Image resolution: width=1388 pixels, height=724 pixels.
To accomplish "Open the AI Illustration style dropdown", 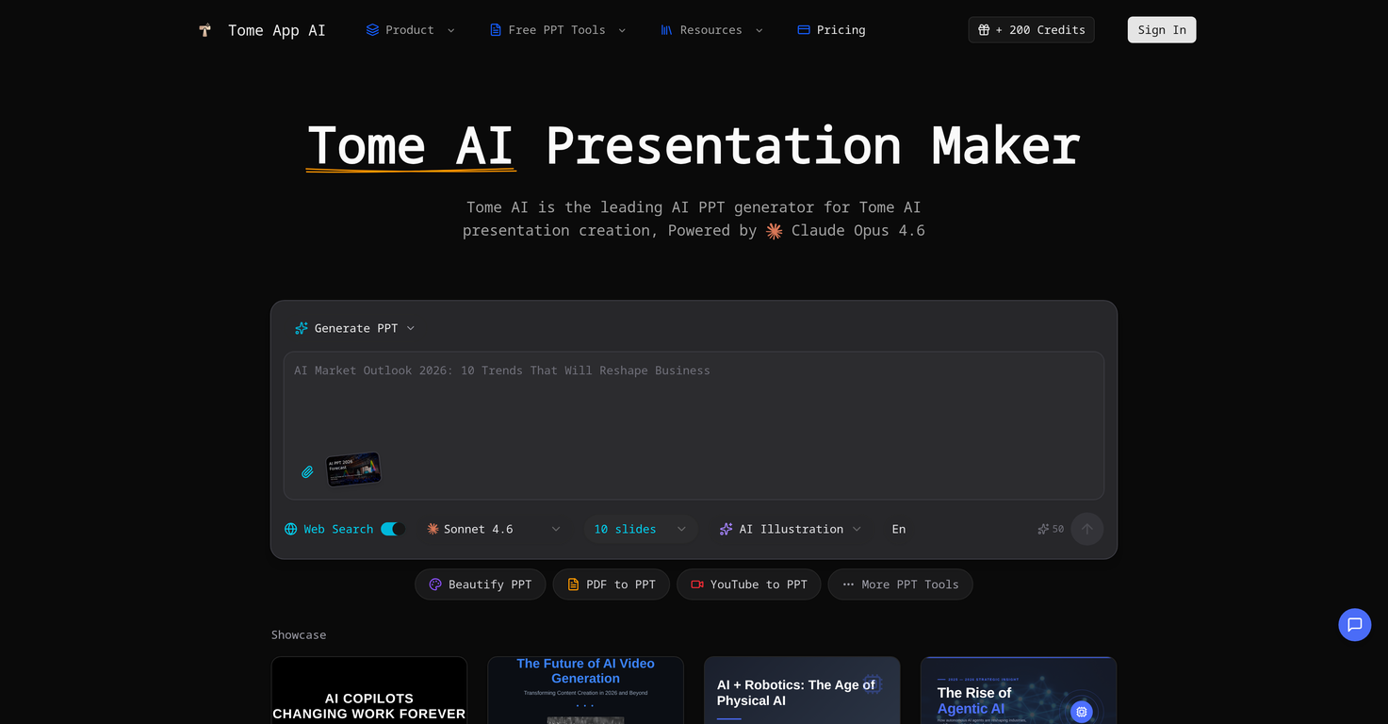I will coord(790,529).
